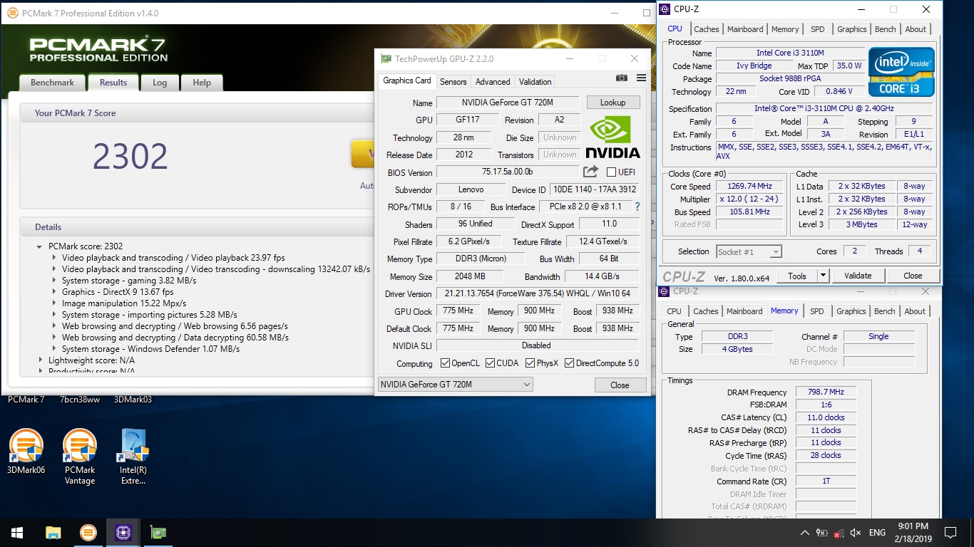Open the Action Center notification icon
The image size is (974, 547).
coord(950,532)
